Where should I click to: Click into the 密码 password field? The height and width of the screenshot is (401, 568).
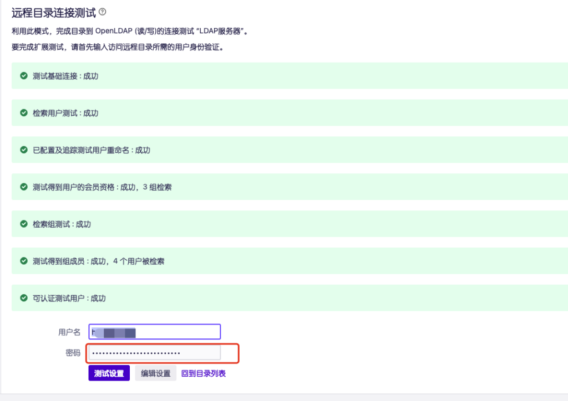pos(155,353)
